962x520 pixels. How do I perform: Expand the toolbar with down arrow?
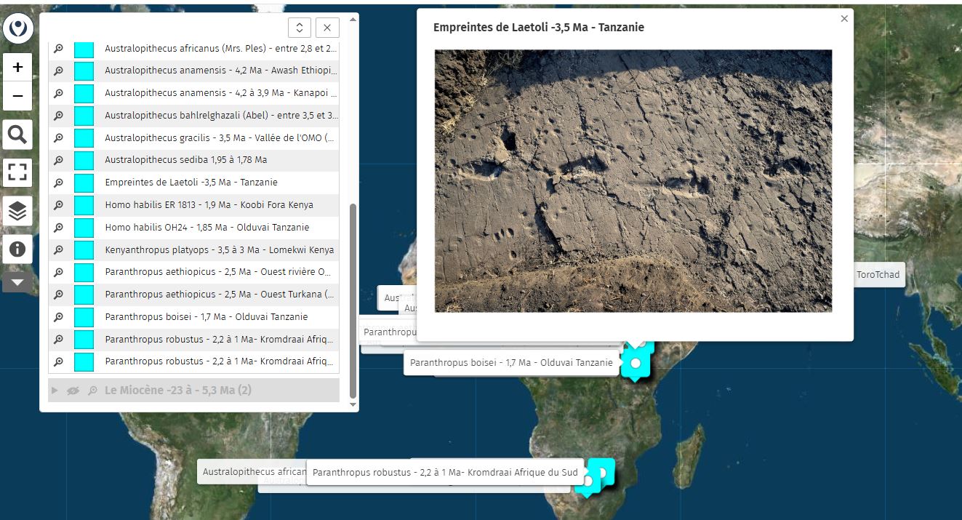coord(17,282)
